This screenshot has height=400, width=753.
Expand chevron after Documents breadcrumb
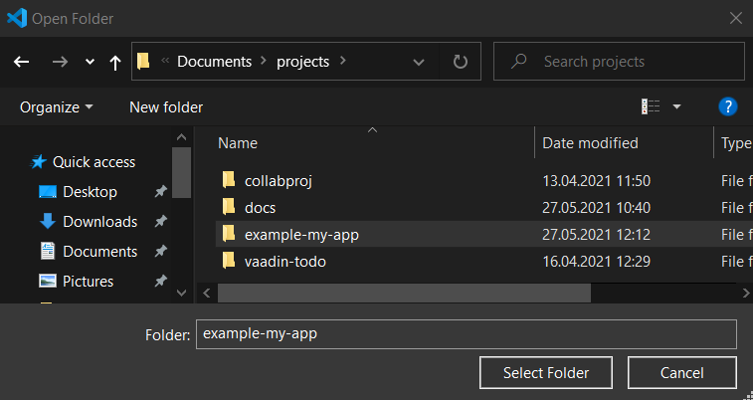[x=264, y=61]
